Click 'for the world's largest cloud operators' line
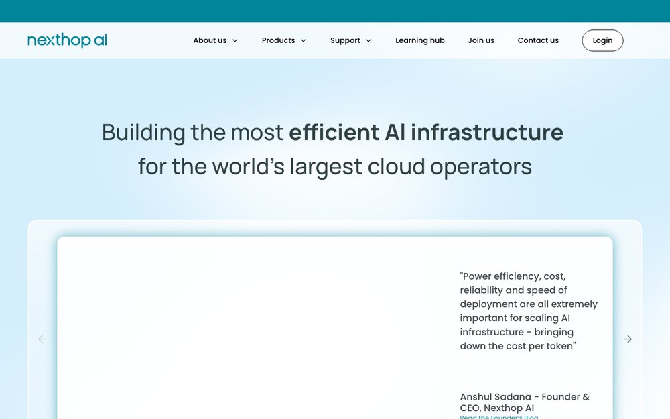The image size is (670, 419). pos(335,166)
